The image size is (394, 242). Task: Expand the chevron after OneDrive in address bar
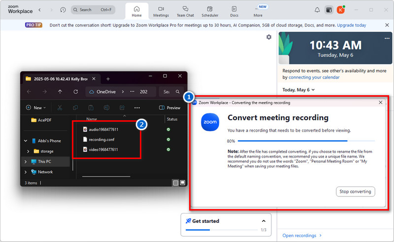click(123, 92)
